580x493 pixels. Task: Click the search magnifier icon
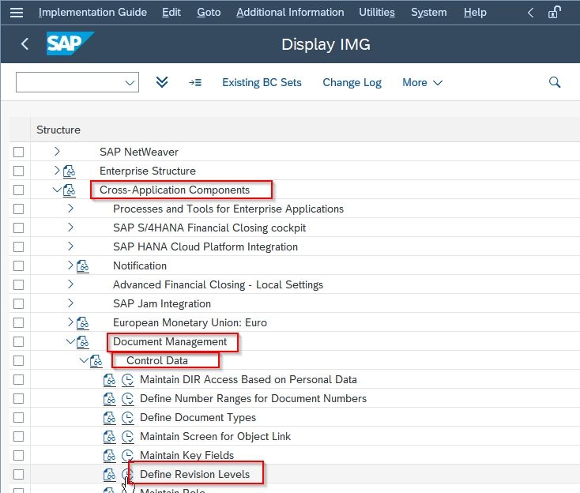555,82
